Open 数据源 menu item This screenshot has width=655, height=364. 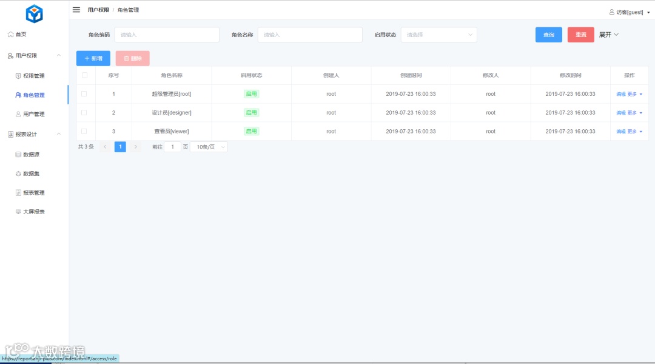(x=34, y=154)
